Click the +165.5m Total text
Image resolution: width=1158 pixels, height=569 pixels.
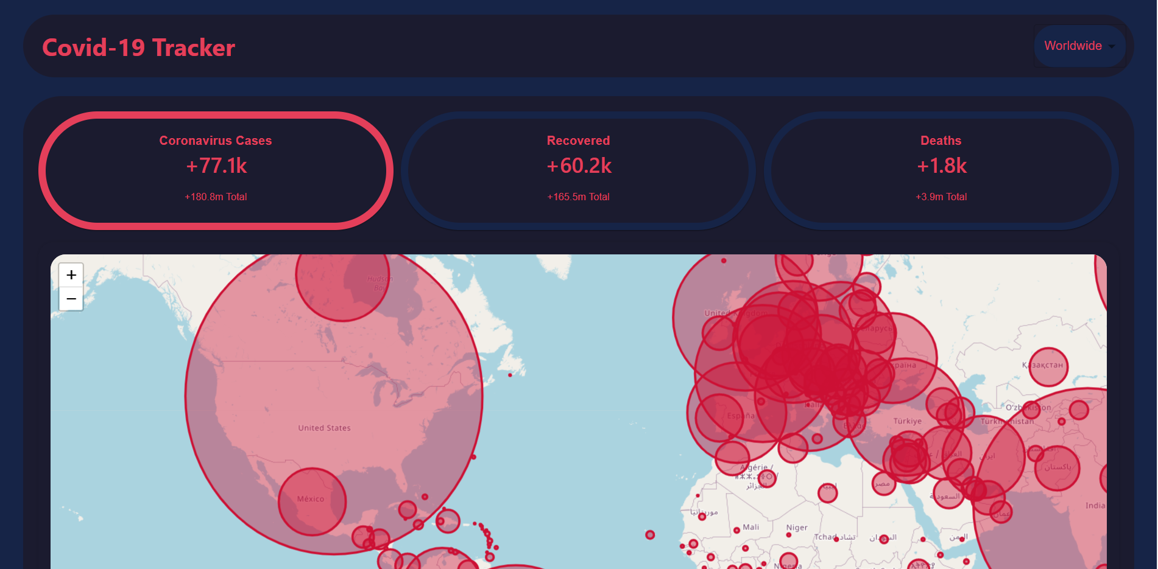click(579, 197)
